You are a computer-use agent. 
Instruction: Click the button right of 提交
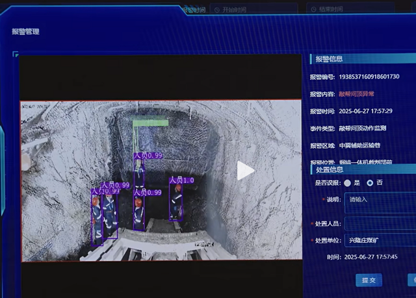tap(411, 280)
